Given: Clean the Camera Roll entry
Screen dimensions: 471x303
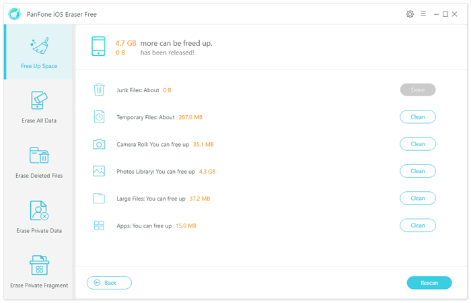Looking at the screenshot, I should (x=418, y=144).
